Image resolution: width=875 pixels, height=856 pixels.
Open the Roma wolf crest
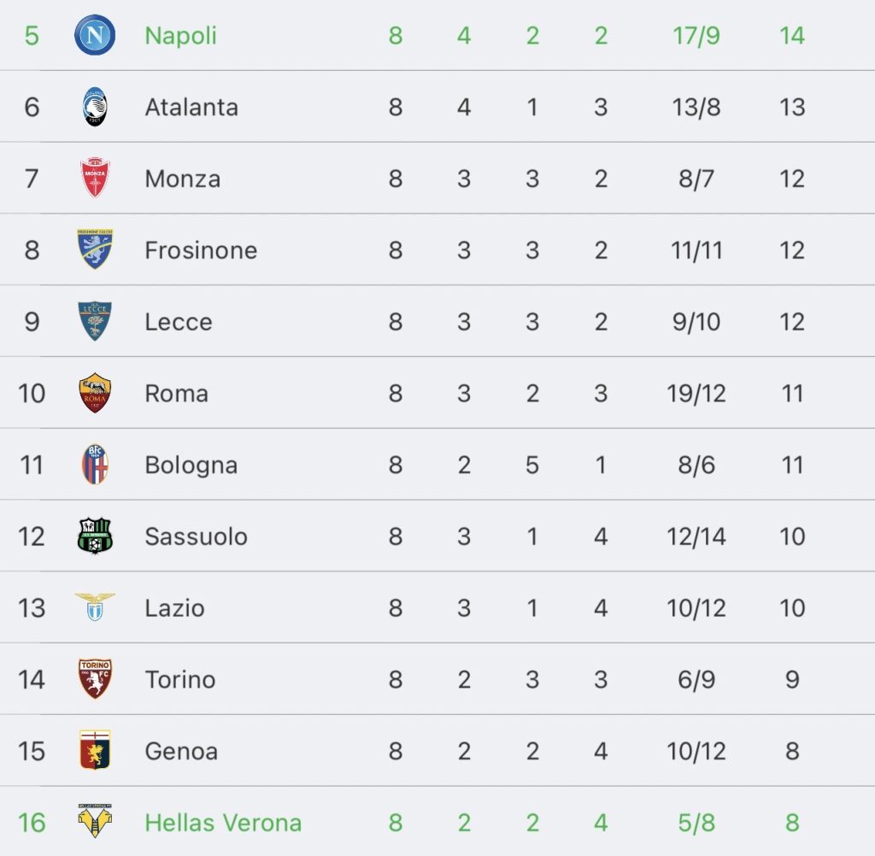[95, 393]
